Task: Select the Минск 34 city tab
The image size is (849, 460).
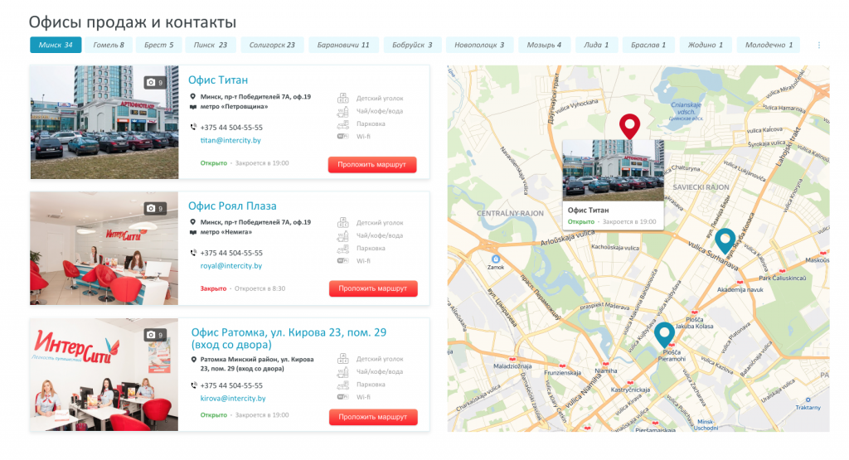Action: pyautogui.click(x=56, y=45)
